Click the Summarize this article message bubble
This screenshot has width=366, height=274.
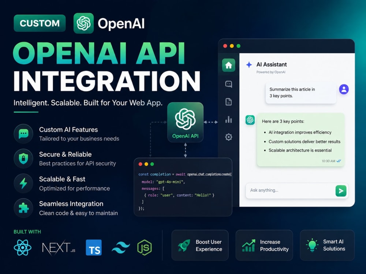[301, 93]
